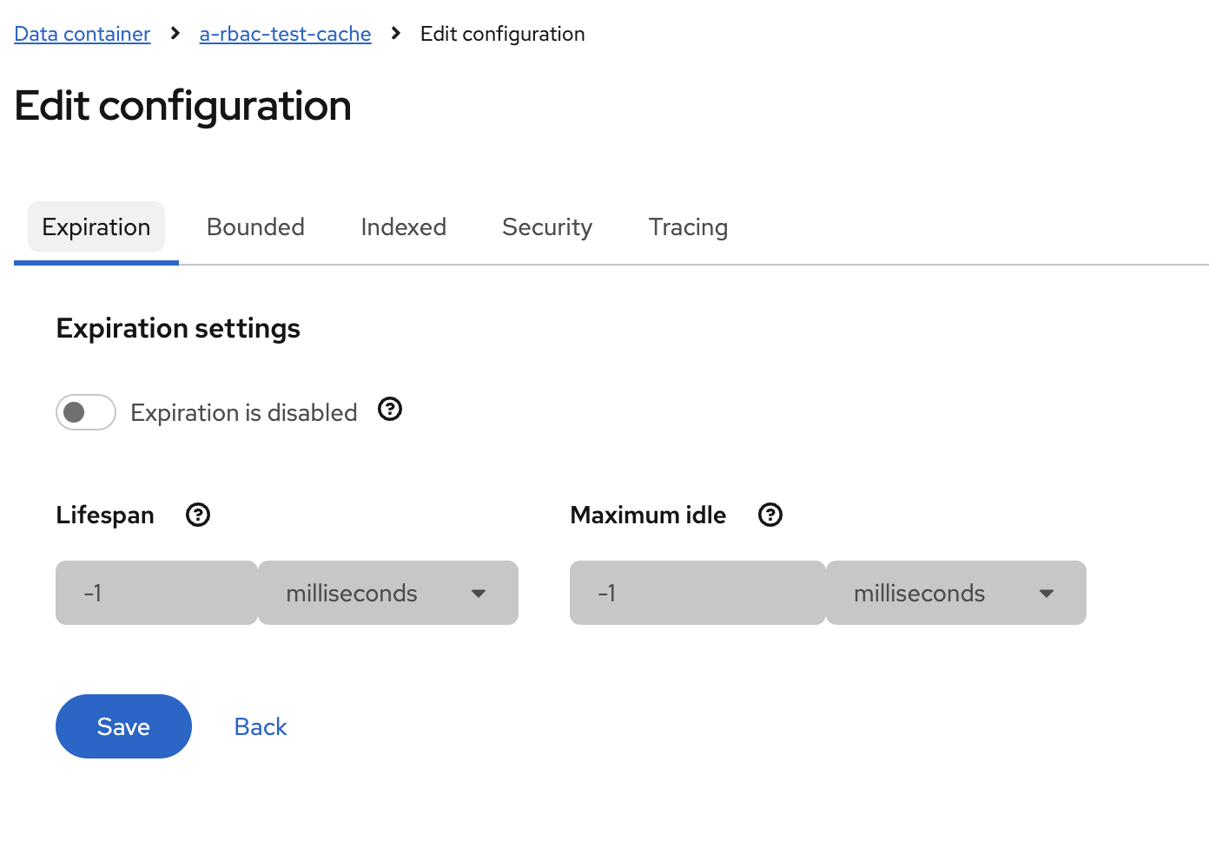Screen dimensions: 1209x847
Task: Open the Lifespan milliseconds unit dropdown
Action: tap(387, 593)
